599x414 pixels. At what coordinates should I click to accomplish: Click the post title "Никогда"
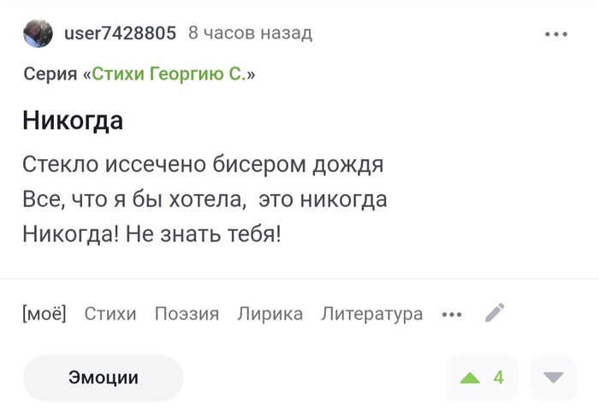(x=73, y=121)
